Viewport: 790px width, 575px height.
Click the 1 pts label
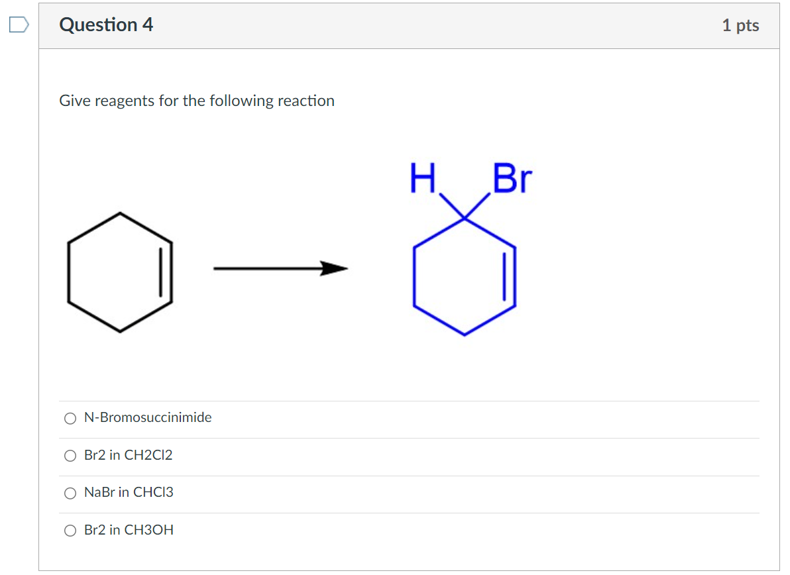pyautogui.click(x=740, y=25)
